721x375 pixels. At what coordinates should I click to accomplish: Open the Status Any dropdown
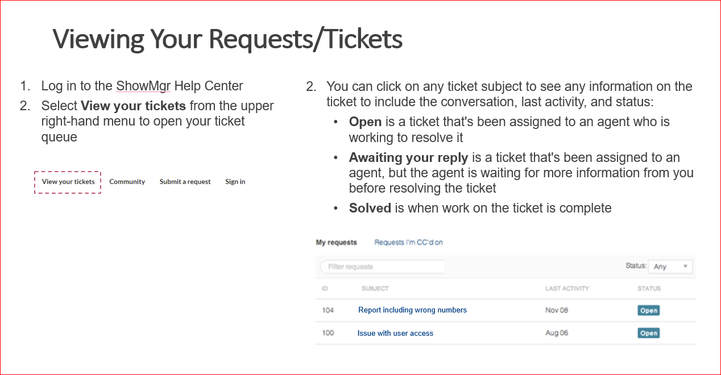pyautogui.click(x=670, y=266)
